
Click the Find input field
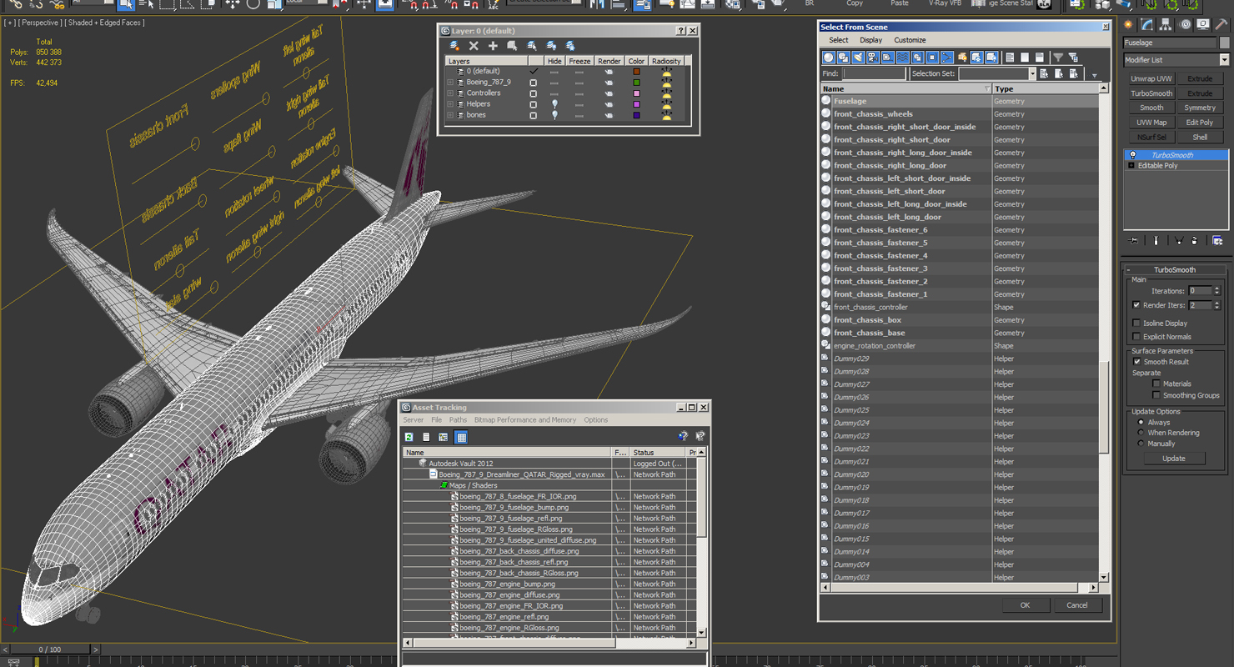pos(874,74)
